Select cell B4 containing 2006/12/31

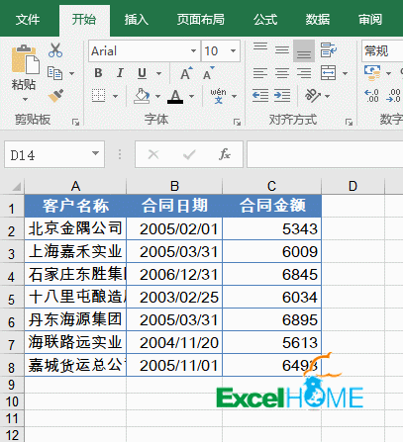174,274
